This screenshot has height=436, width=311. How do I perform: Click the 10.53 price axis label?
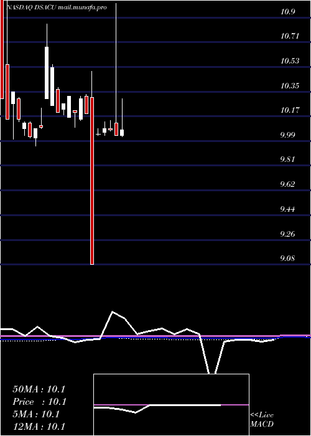pos(290,60)
